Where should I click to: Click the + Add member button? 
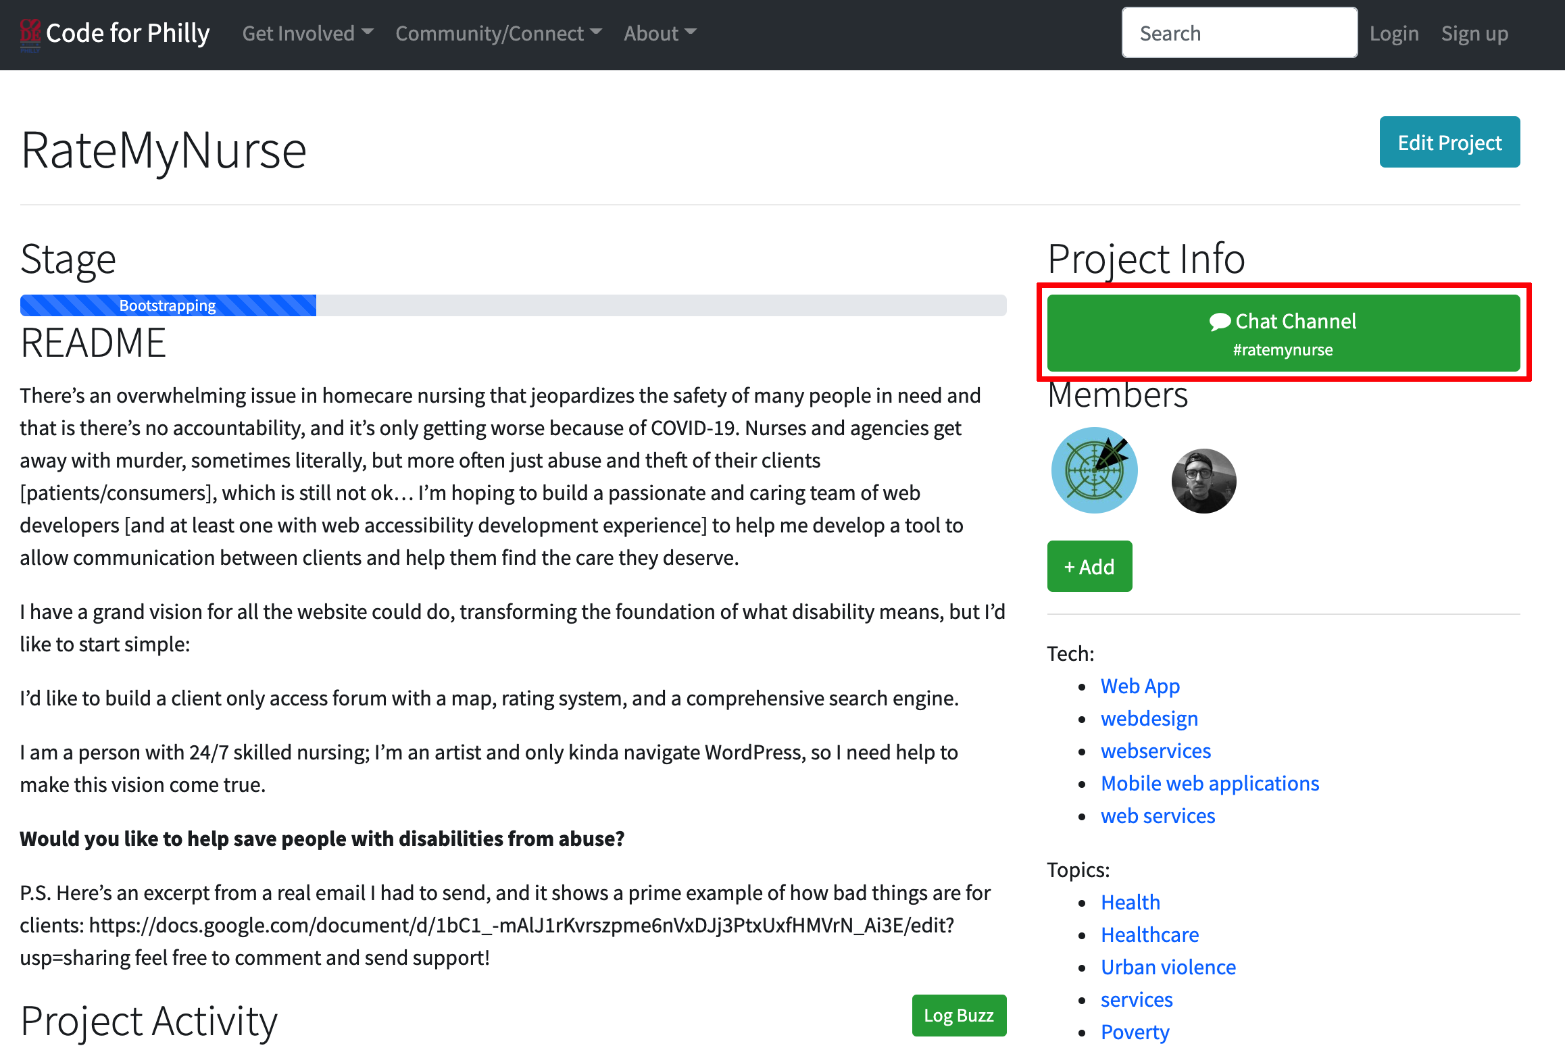click(1089, 566)
